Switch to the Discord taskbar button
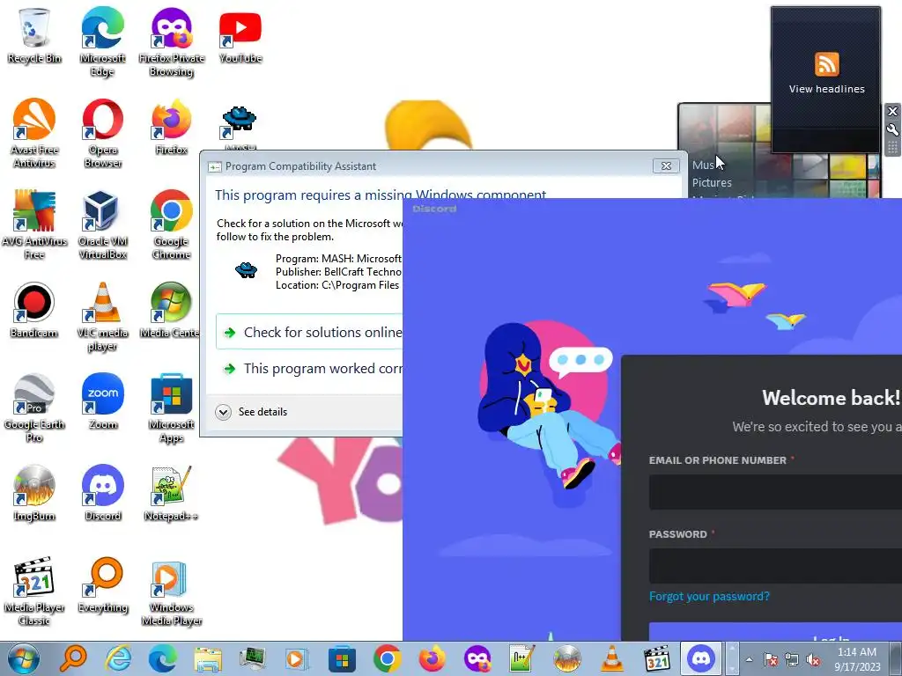 [701, 658]
